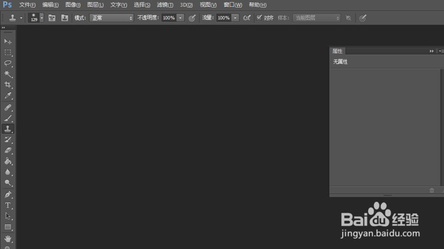Open the View menu

coord(208,5)
